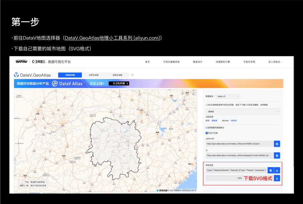The height and width of the screenshot is (204, 303).
Task: Open 智能设计 in the navigation bar
Action: coord(198,62)
